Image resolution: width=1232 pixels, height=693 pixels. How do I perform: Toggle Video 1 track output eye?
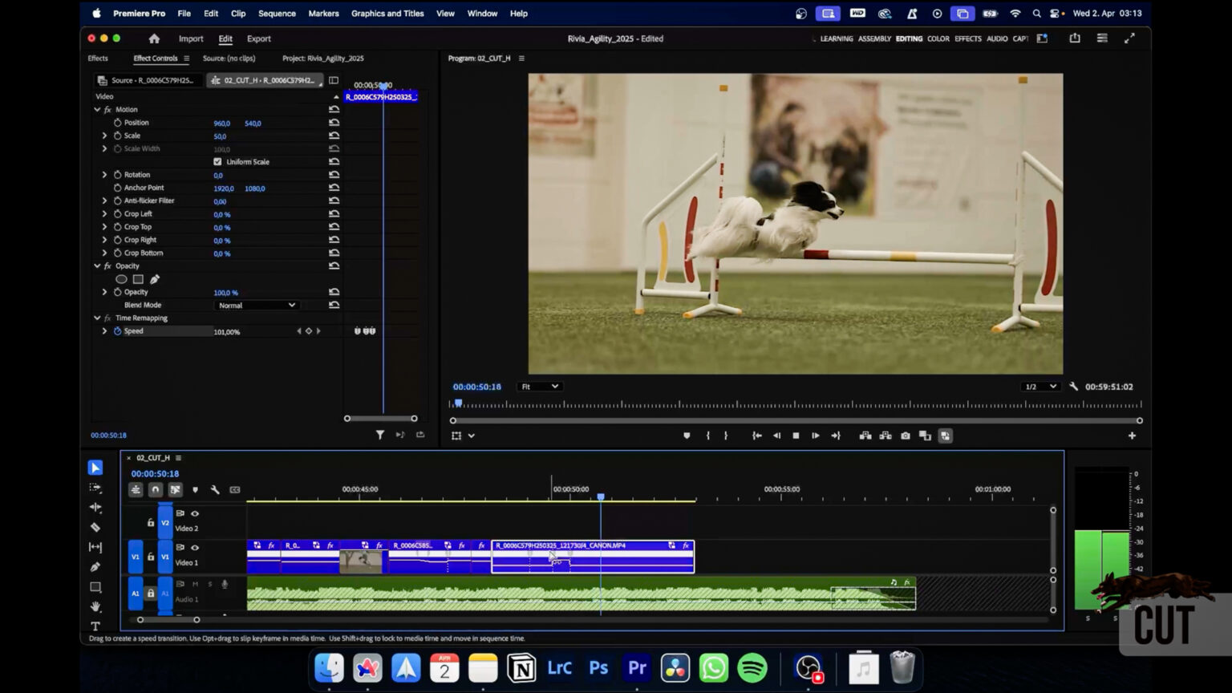(195, 548)
